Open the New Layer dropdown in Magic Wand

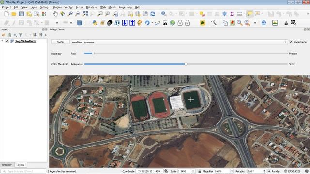(285, 42)
